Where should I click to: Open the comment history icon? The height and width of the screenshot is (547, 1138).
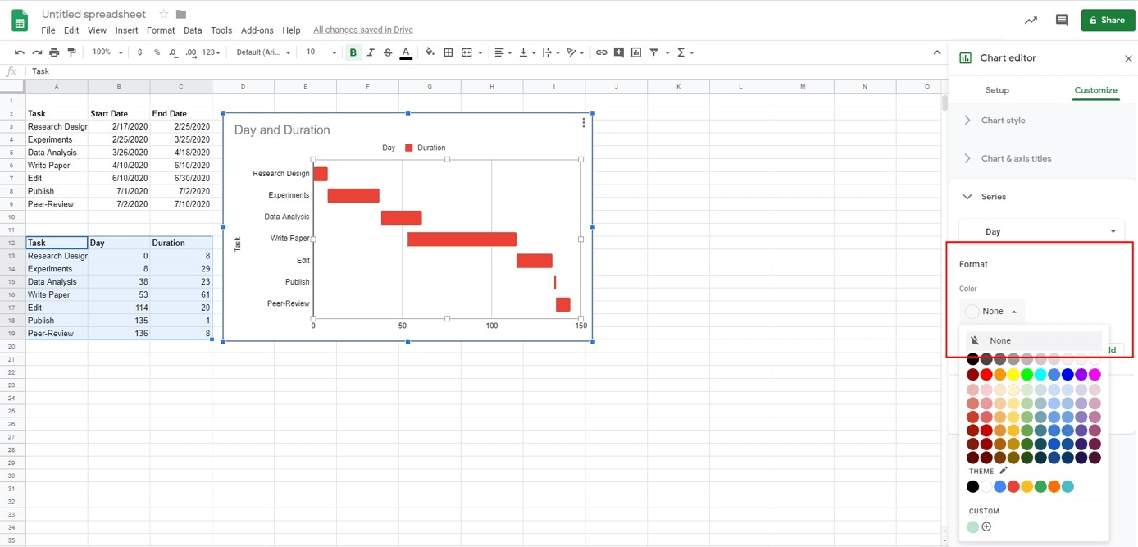tap(1062, 20)
